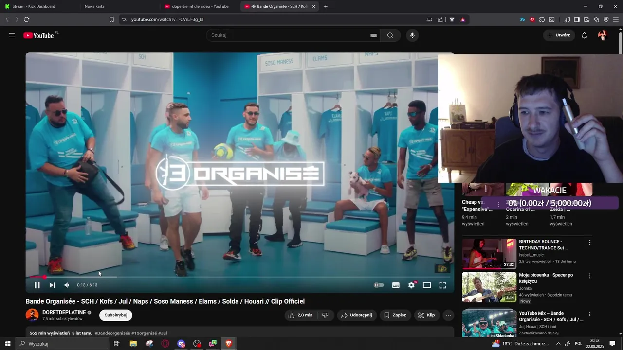The image size is (623, 350).
Task: Open the DORETDEPLATINE channel avatar
Action: pyautogui.click(x=32, y=315)
